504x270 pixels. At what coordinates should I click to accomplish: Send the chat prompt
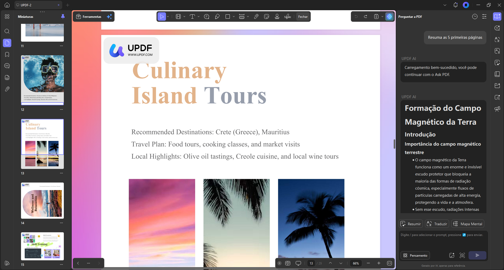coord(477,255)
